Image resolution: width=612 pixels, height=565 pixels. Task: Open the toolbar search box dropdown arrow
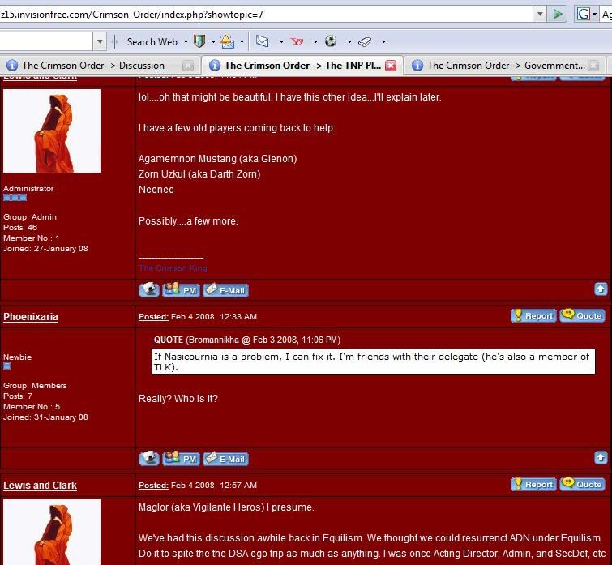[x=100, y=41]
